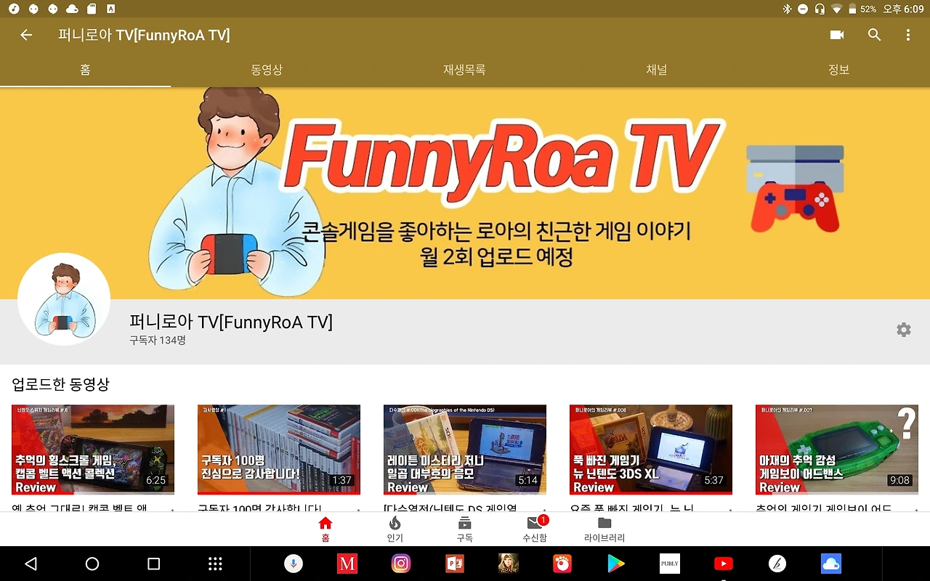The width and height of the screenshot is (930, 581).
Task: Open the video camera upload icon
Action: pos(836,34)
